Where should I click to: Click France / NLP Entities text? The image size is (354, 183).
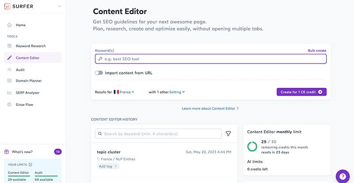[x=118, y=159]
